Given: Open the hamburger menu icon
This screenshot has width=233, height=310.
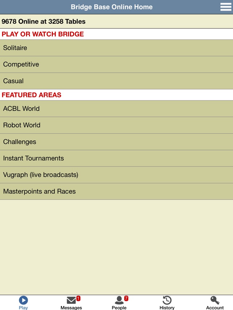Looking at the screenshot, I should pos(226,7).
